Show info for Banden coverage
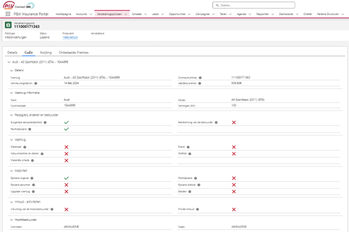The image size is (349, 232). 190,192
